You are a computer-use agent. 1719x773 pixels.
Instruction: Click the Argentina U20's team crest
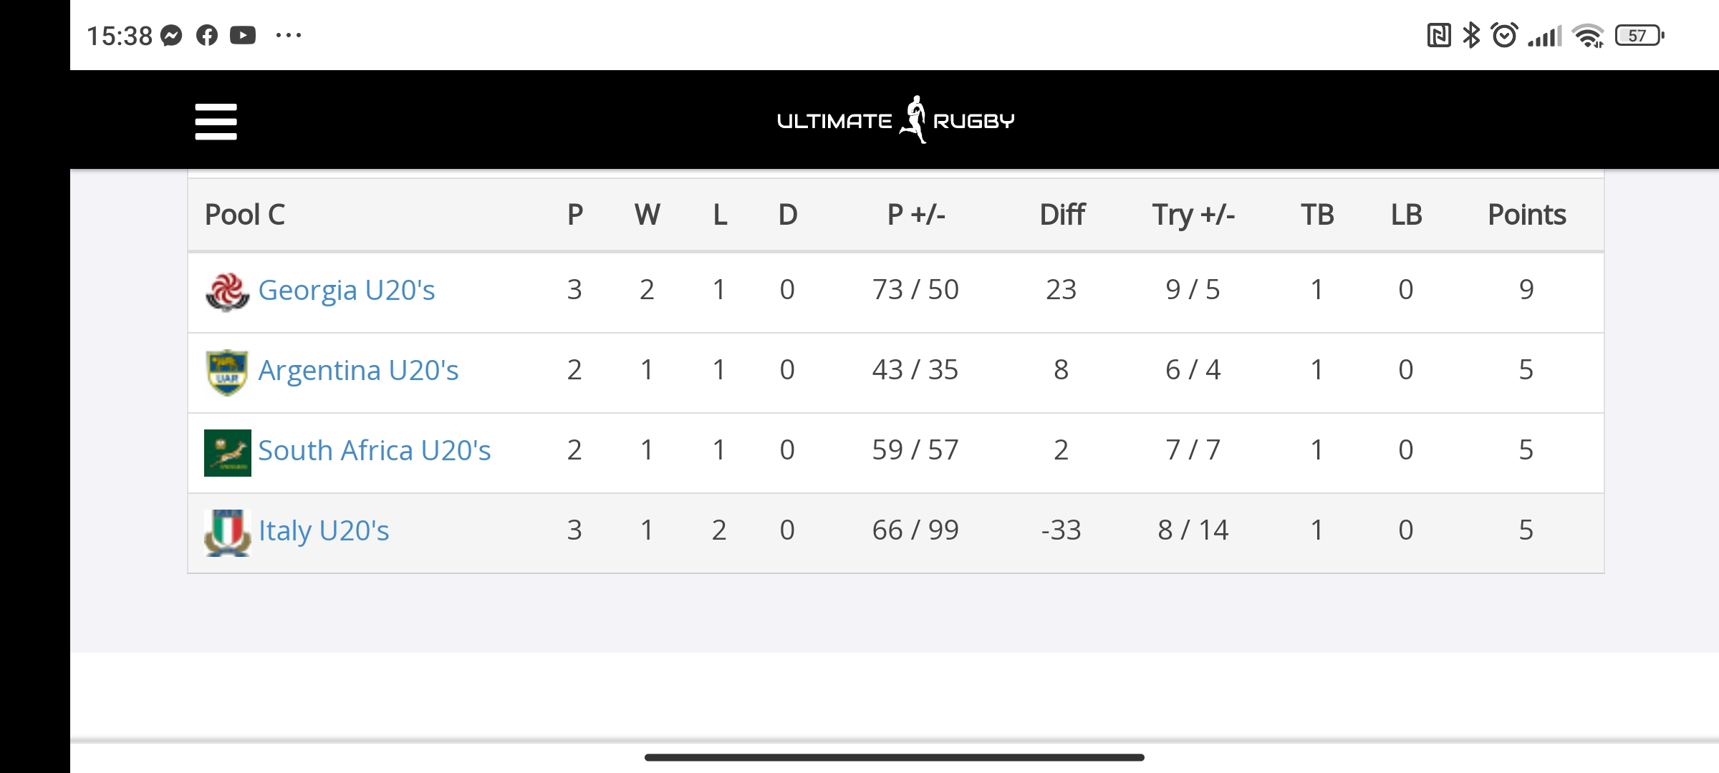(x=227, y=372)
